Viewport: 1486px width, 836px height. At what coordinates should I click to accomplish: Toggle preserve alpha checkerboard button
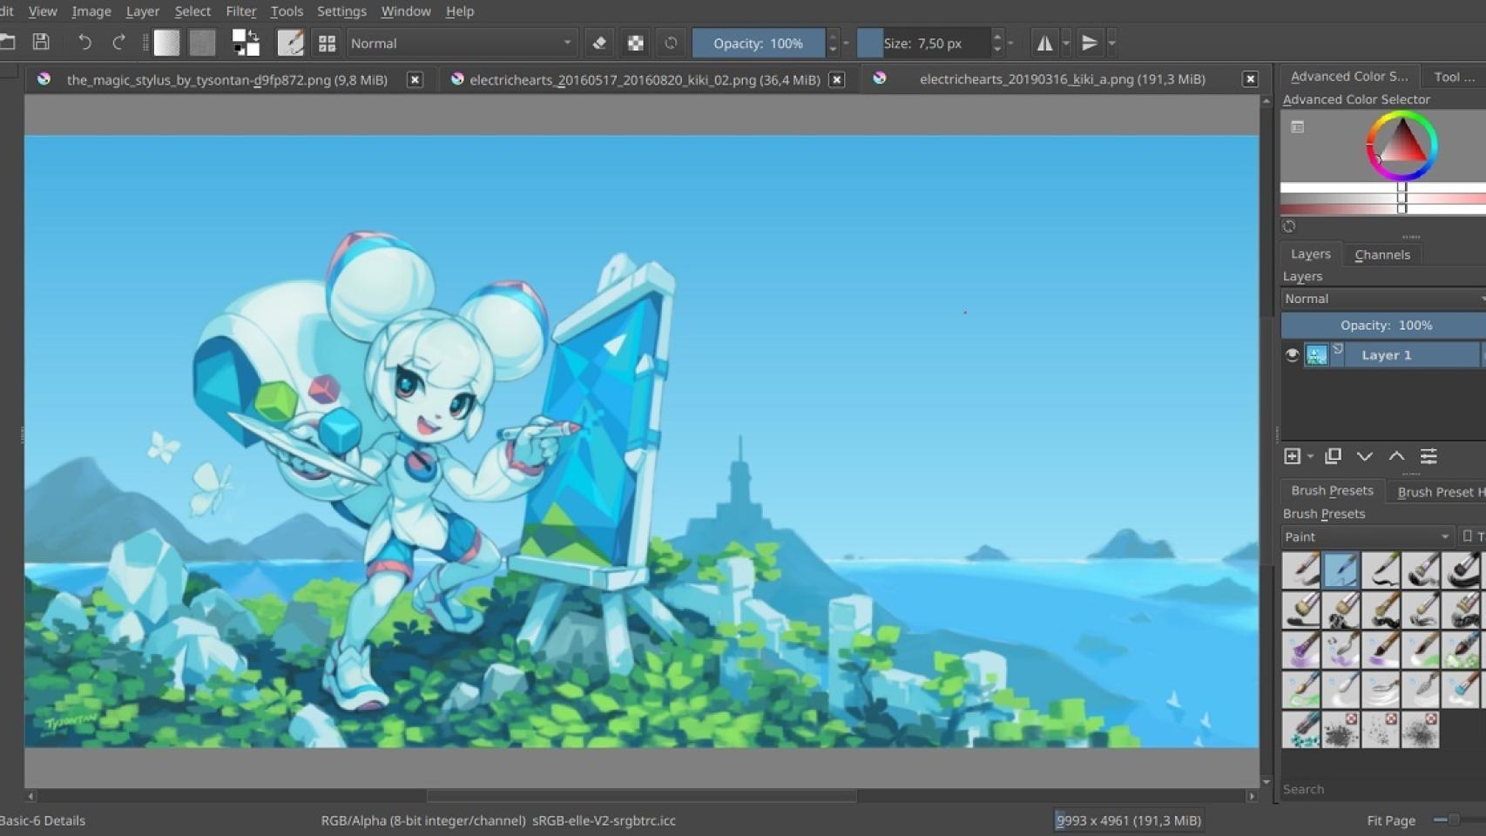click(x=636, y=43)
